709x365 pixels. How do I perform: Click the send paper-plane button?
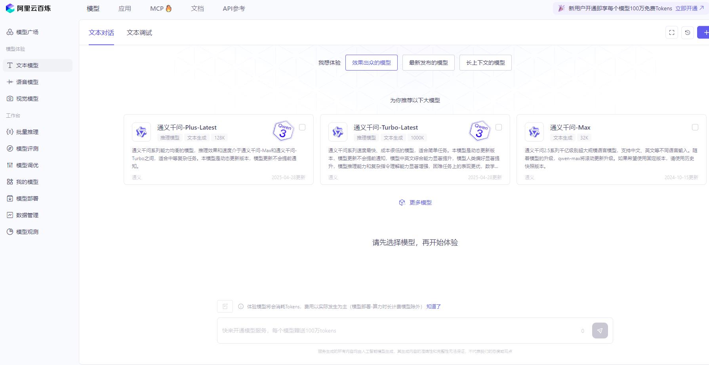click(x=600, y=331)
